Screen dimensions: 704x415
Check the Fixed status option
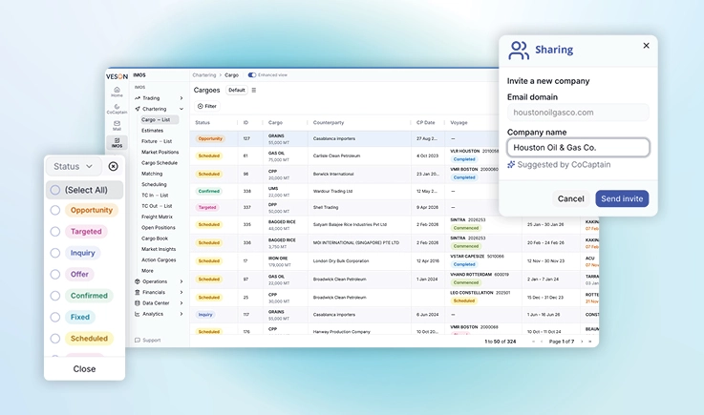tap(55, 317)
